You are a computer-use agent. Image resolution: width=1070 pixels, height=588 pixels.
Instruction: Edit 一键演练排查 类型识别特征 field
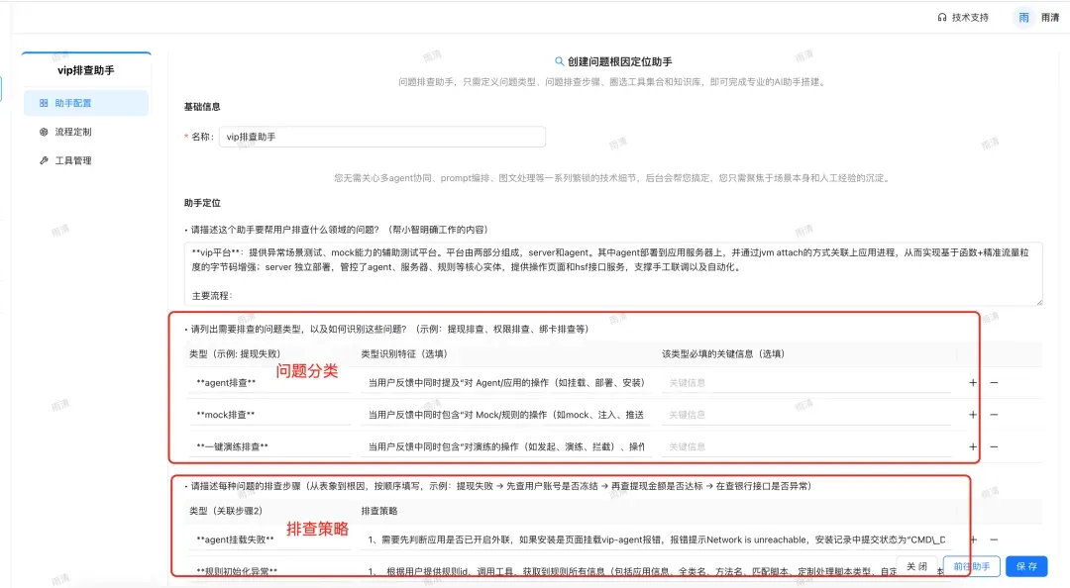pos(506,446)
